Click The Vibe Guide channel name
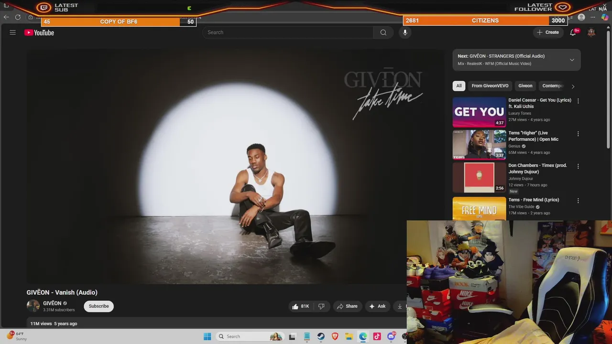 [521, 207]
